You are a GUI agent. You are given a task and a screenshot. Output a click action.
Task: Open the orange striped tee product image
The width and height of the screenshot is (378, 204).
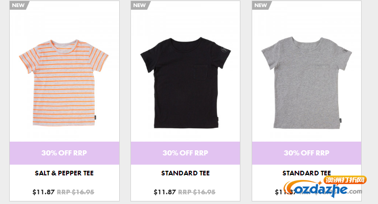point(64,83)
